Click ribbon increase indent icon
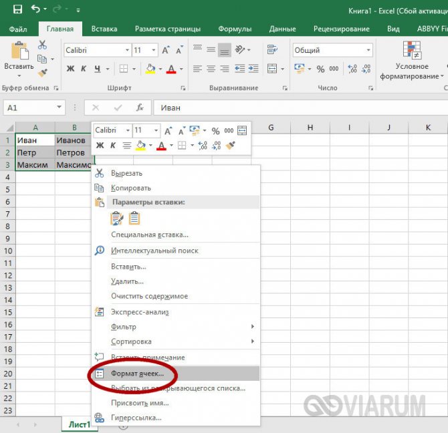 point(253,69)
